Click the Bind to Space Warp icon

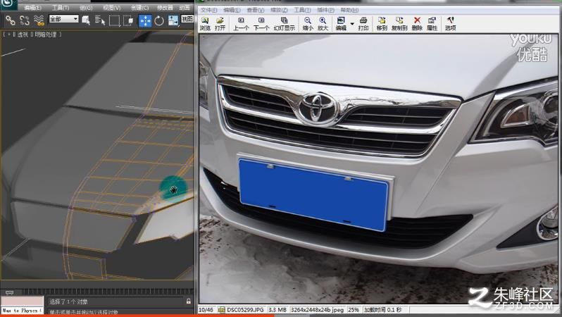pos(39,20)
